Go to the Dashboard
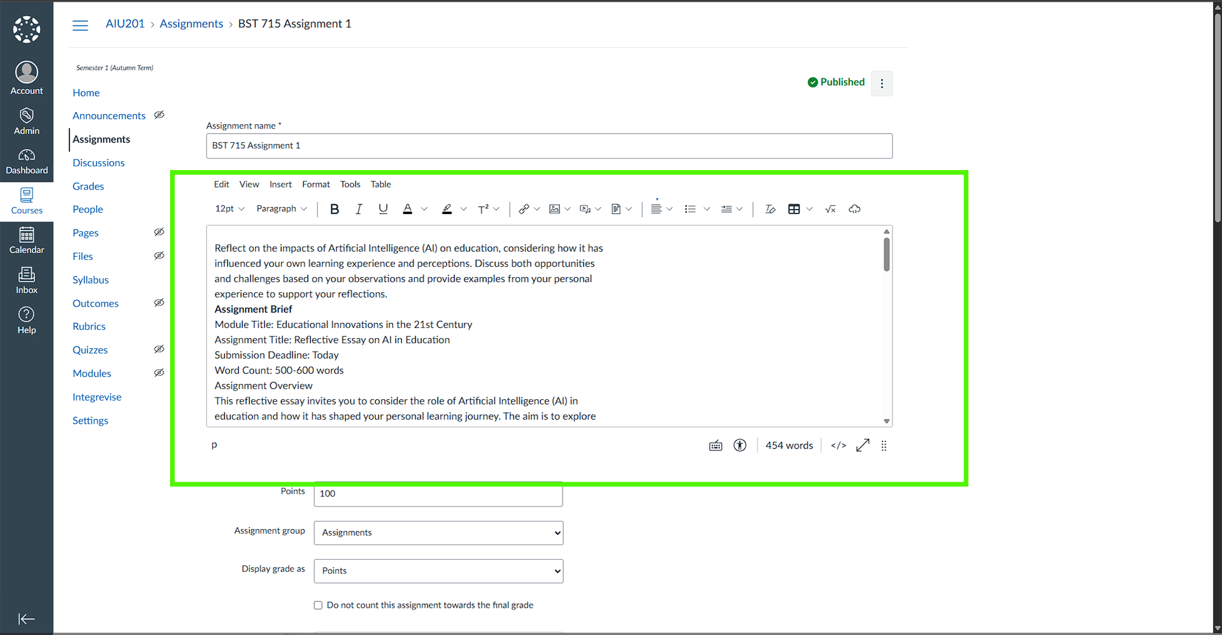The width and height of the screenshot is (1222, 635). pos(27,161)
